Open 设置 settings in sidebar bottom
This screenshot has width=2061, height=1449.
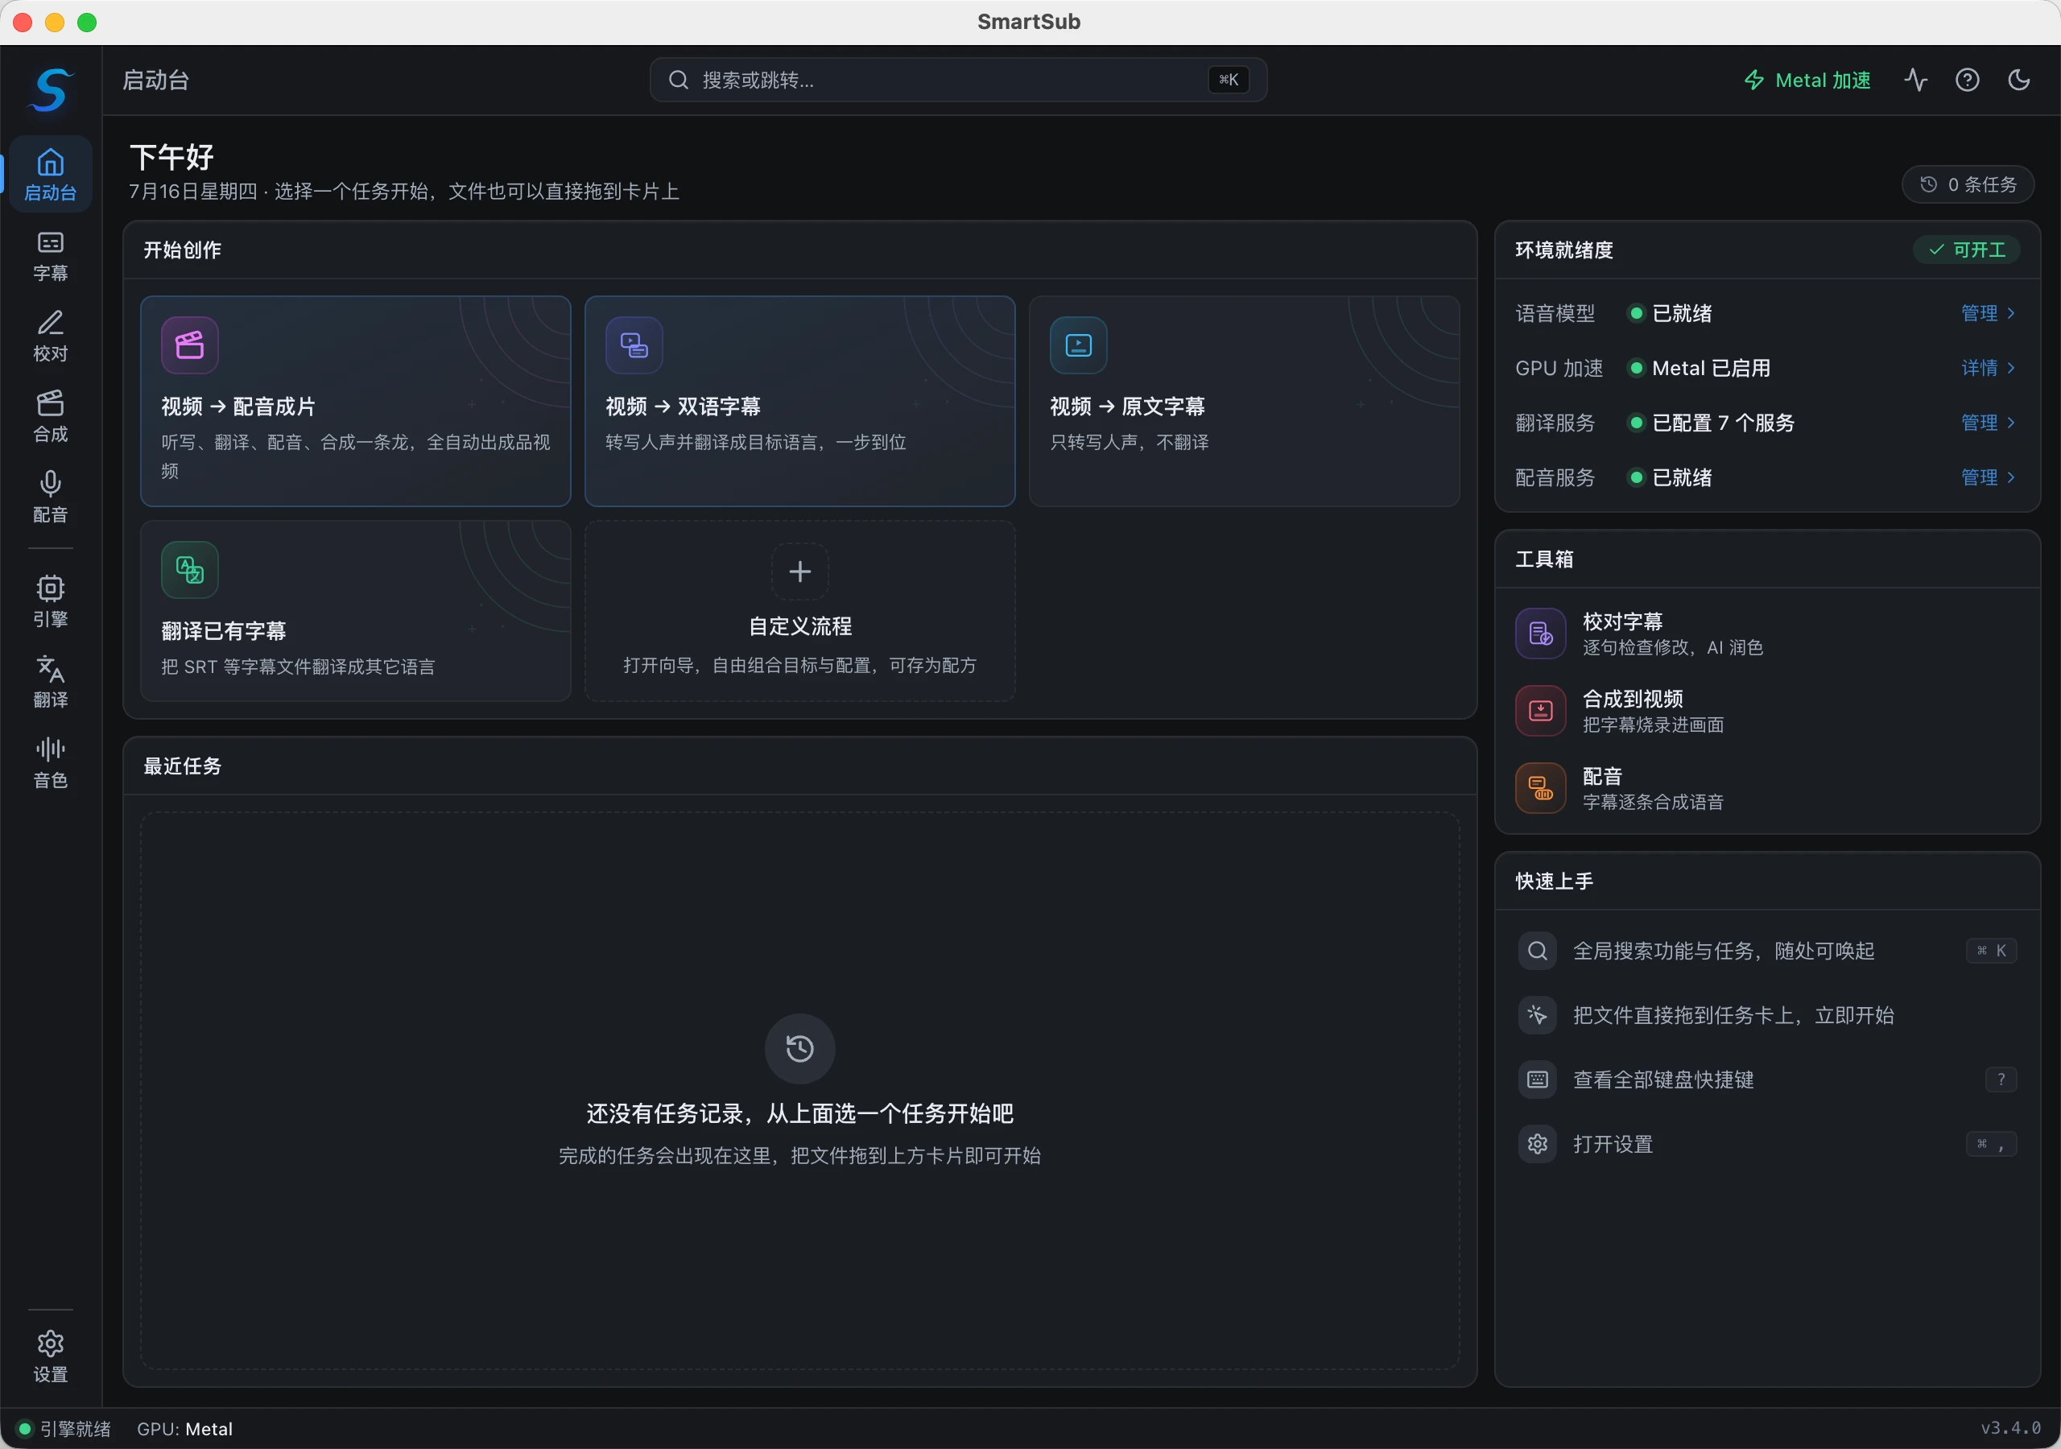pyautogui.click(x=50, y=1357)
